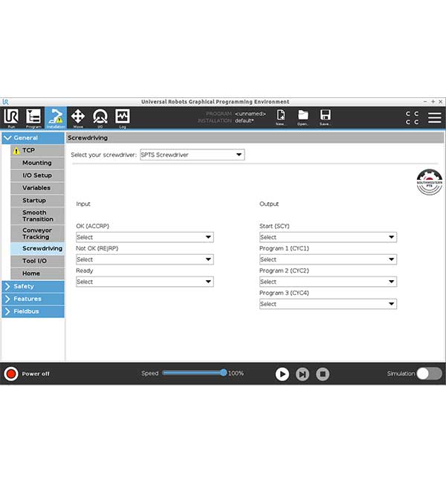This screenshot has height=483, width=446.
Task: Click the TCP warning triangle icon
Action: point(16,151)
